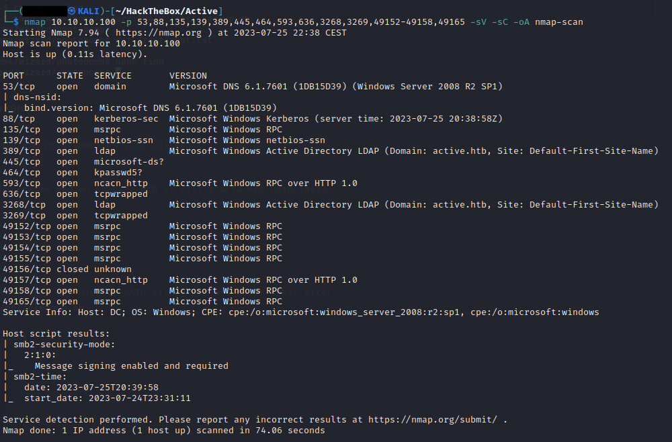The width and height of the screenshot is (672, 442).
Task: Click the closed state of port 49156
Action: click(x=73, y=269)
